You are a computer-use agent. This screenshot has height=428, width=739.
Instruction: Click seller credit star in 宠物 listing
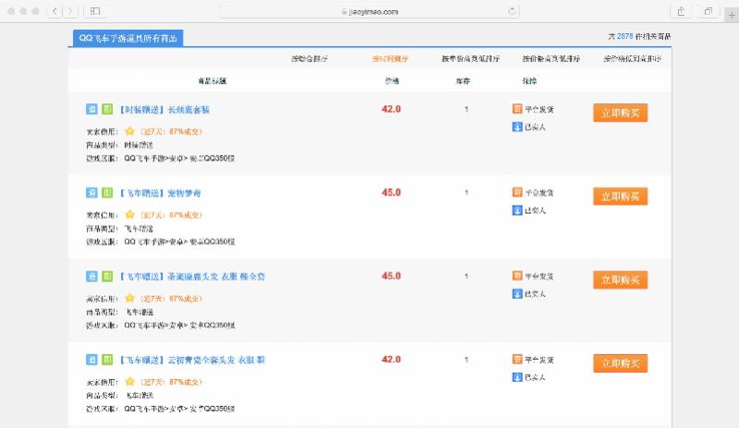[x=130, y=215]
